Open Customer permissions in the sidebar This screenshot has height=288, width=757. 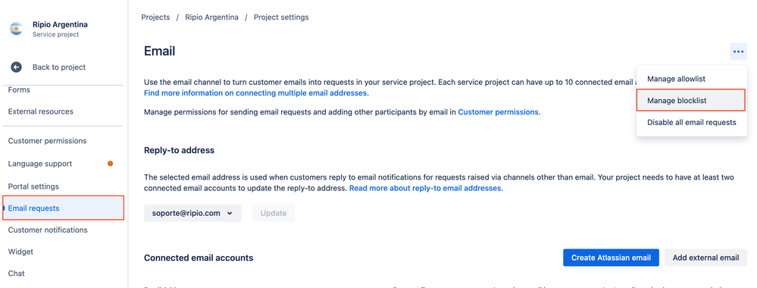[47, 141]
